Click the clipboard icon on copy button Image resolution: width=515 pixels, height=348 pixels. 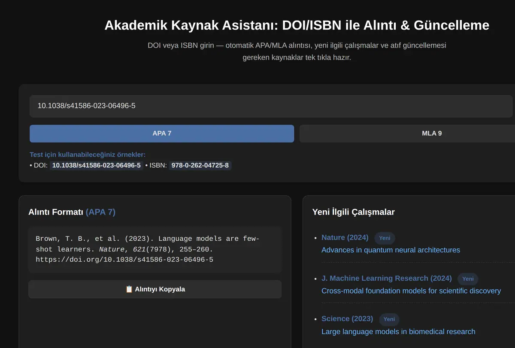click(129, 289)
